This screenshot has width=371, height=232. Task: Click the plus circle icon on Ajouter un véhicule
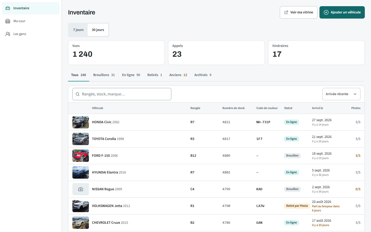(x=326, y=12)
